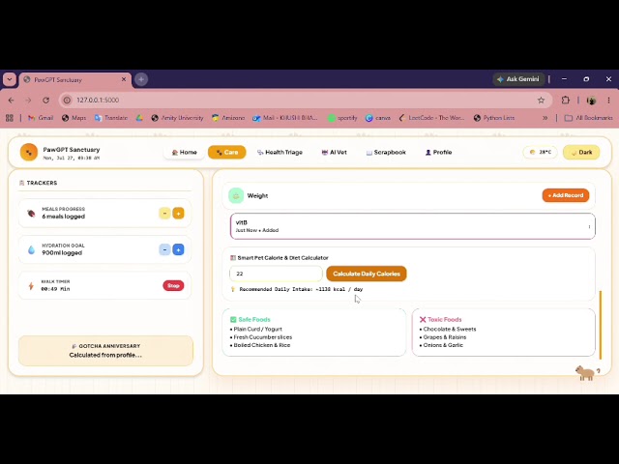Select Chocolate & Sweets text
This screenshot has height=464, width=619.
(x=450, y=329)
